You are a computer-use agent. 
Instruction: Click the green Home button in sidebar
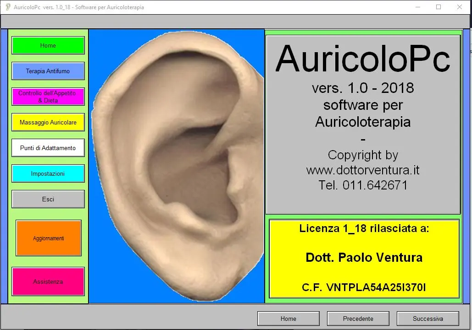[x=48, y=45]
